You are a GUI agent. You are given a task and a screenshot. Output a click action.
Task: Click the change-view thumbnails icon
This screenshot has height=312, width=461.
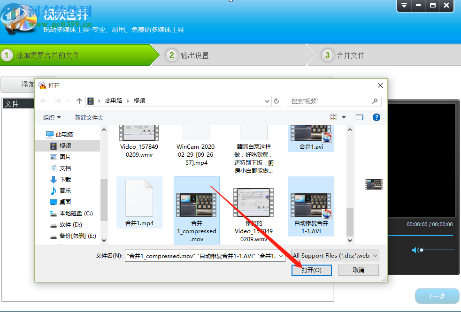[x=334, y=117]
